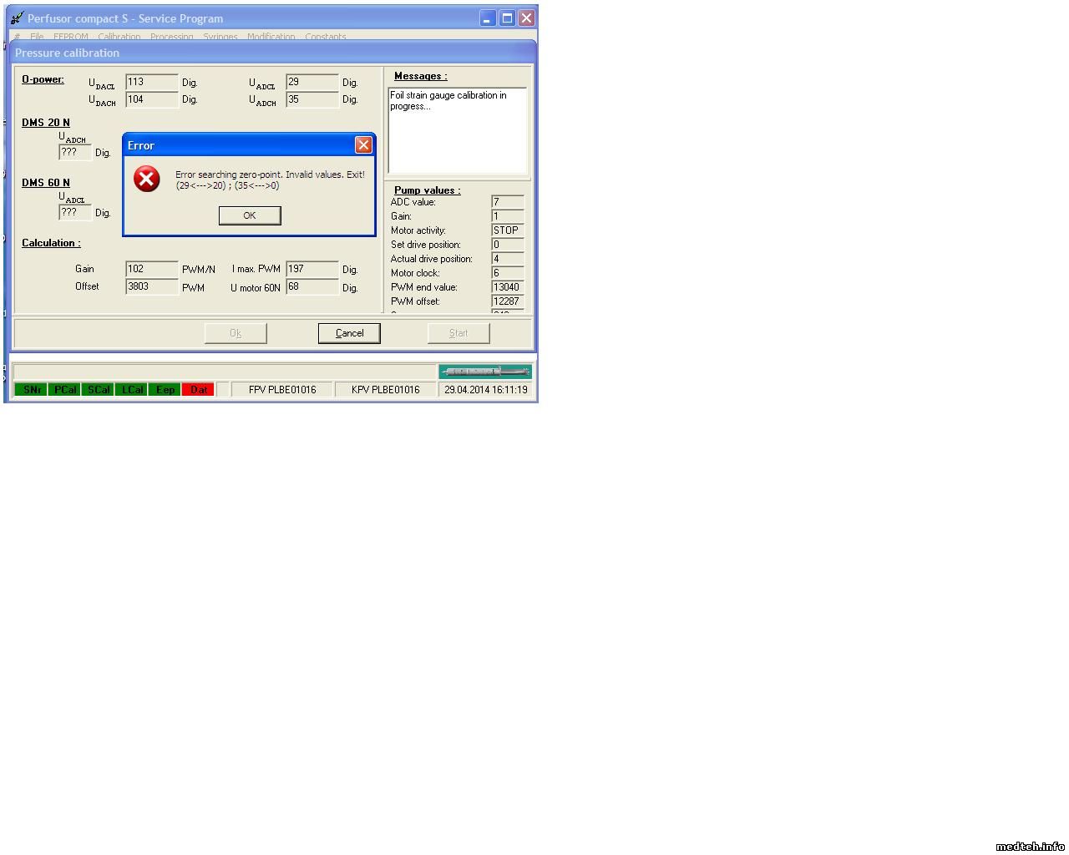Click the Service Program title bar app icon
Viewport: 1069px width, 855px height.
(x=17, y=18)
